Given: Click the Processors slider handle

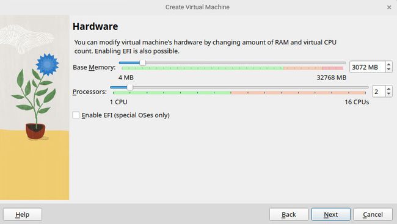Looking at the screenshot, I should coord(130,87).
